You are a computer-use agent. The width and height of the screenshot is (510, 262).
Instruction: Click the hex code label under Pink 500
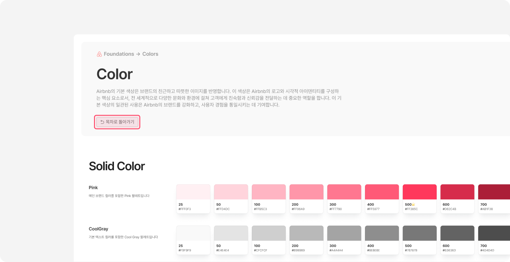click(x=412, y=209)
